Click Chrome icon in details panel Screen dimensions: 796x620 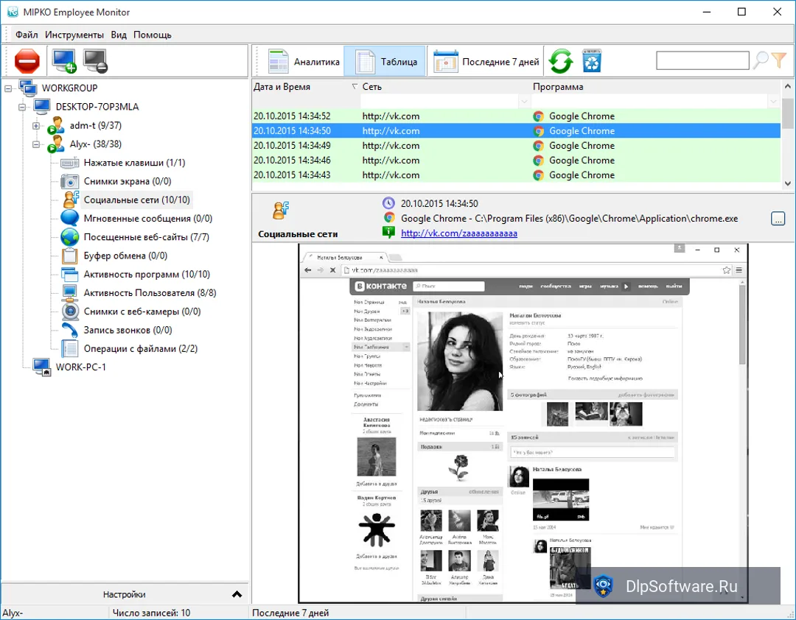click(389, 218)
